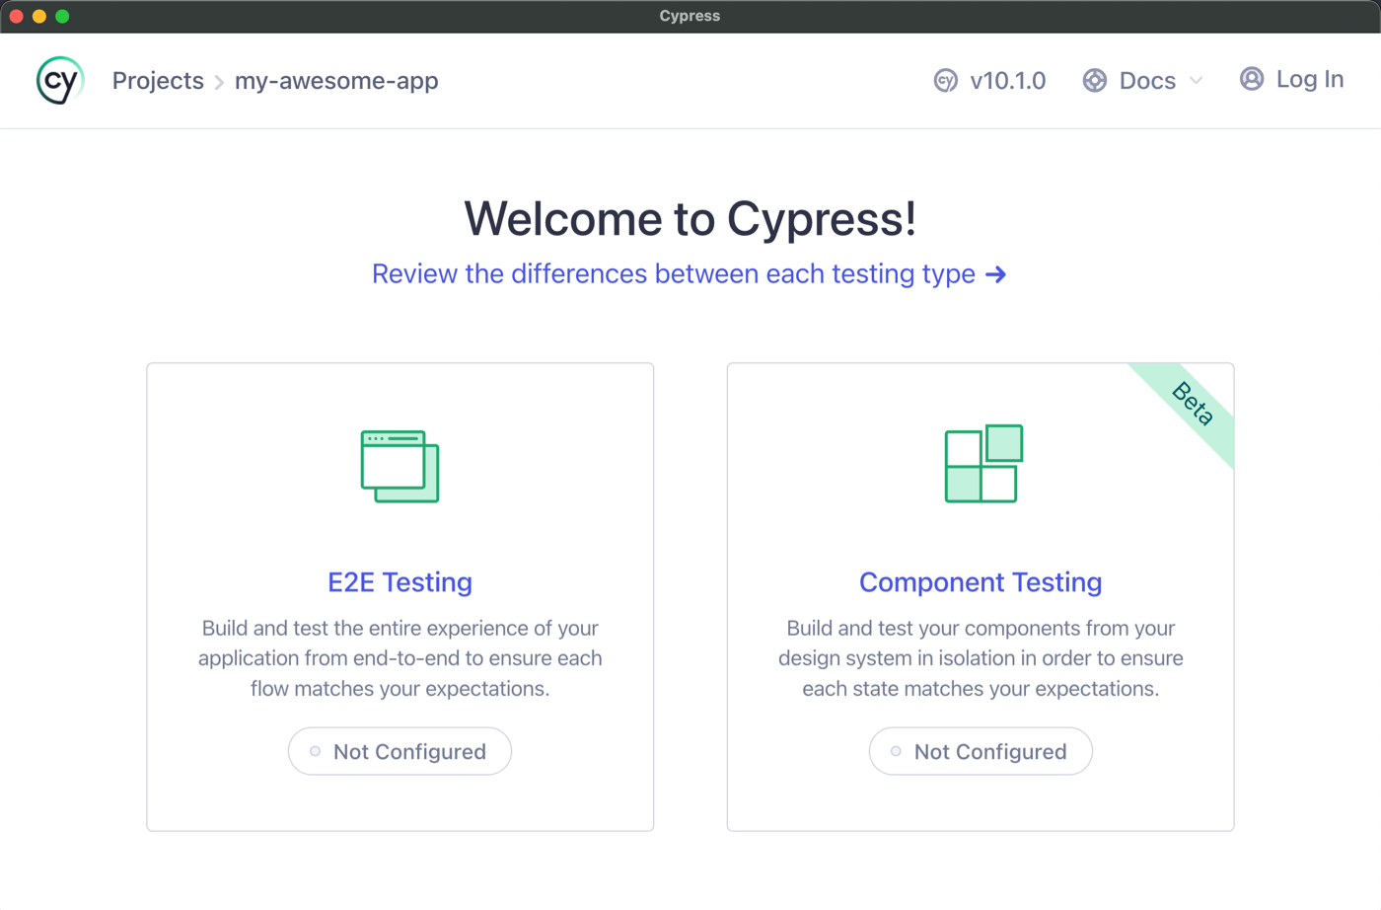Click the arrow icon in the differences link

tap(996, 274)
